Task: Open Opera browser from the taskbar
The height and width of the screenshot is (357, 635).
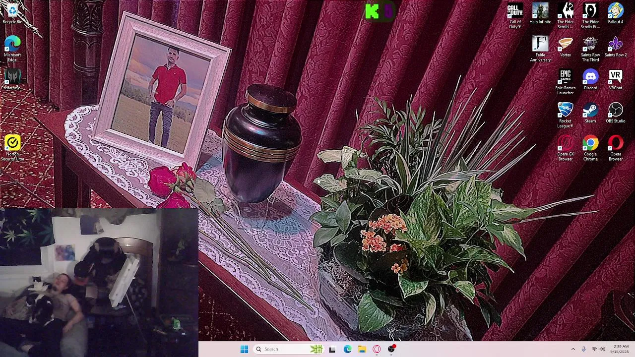Action: pos(377,349)
